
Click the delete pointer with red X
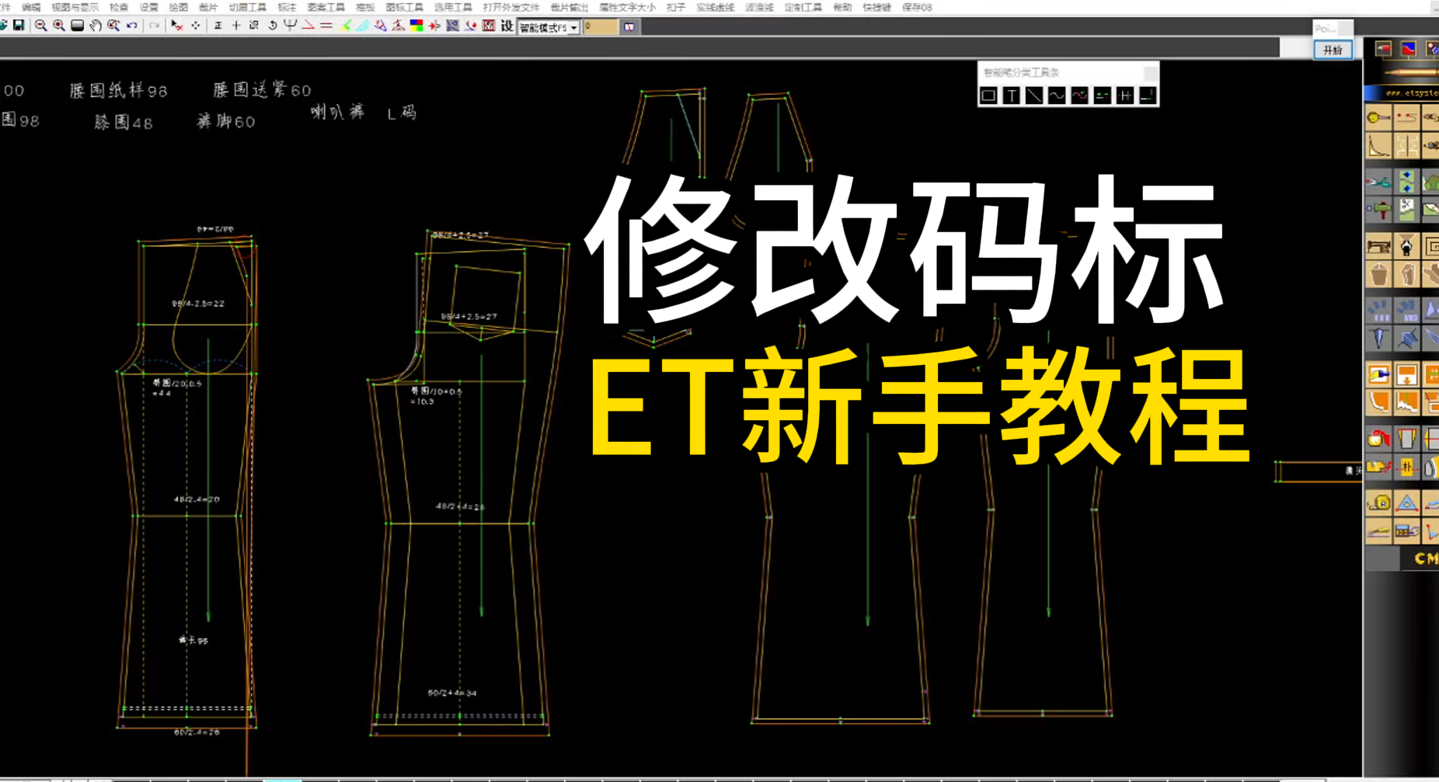click(176, 26)
